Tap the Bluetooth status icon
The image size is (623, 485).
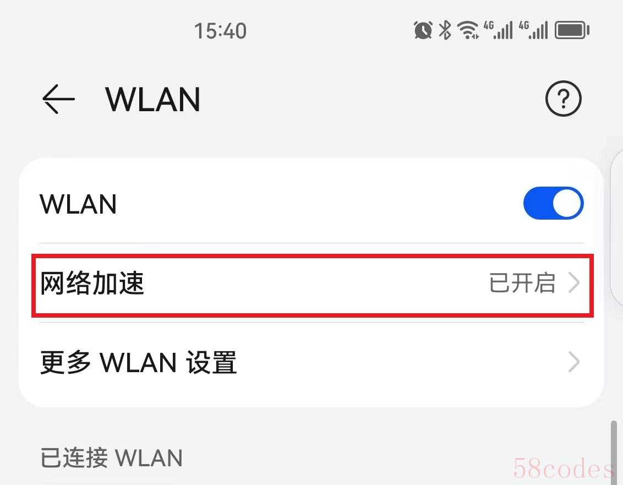click(x=445, y=30)
